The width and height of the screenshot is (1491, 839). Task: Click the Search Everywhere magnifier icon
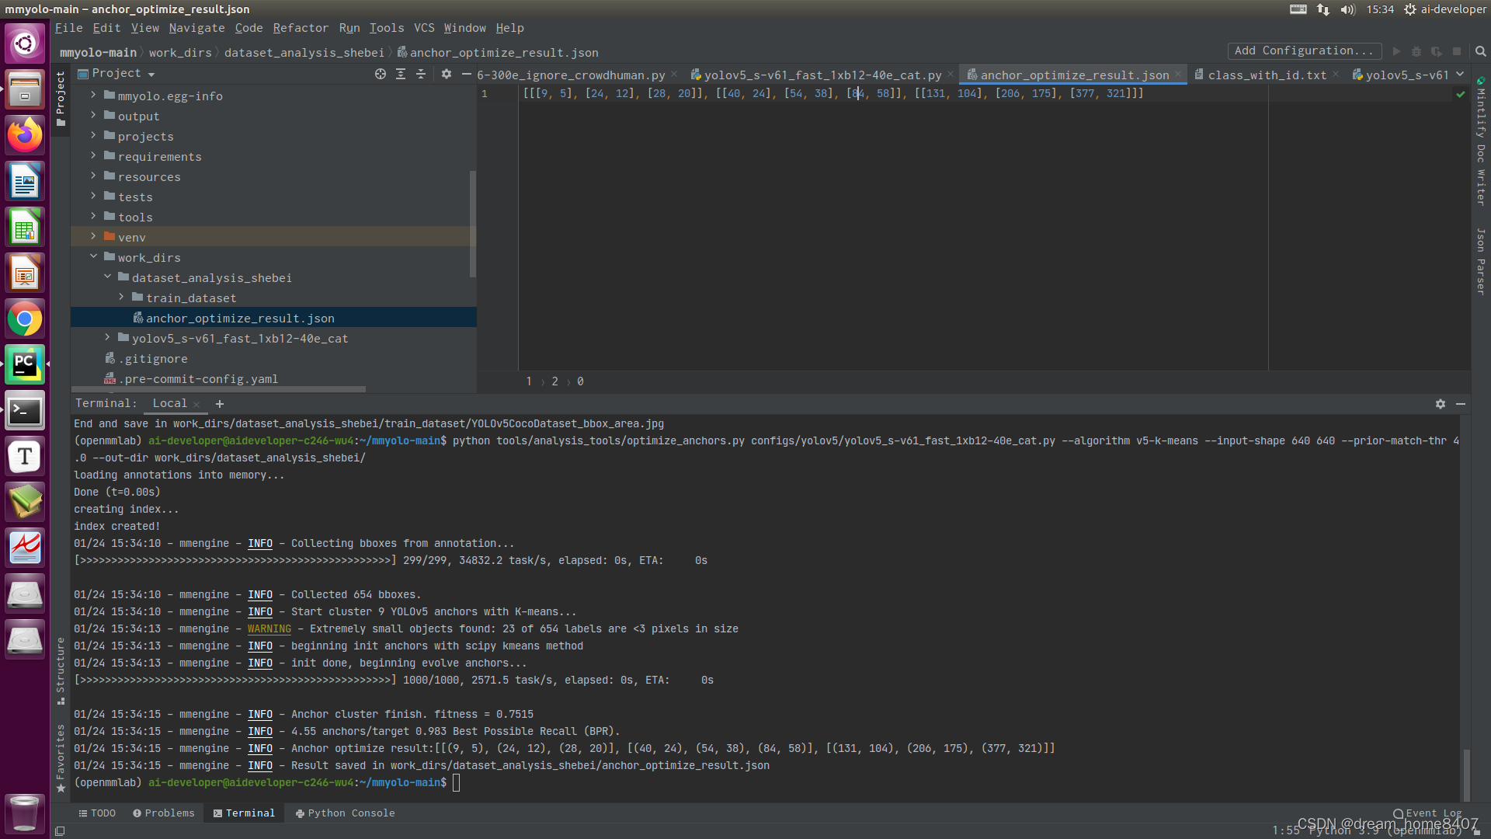point(1480,51)
